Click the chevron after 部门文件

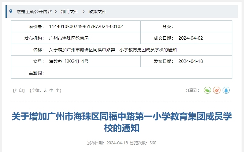pos(83,12)
